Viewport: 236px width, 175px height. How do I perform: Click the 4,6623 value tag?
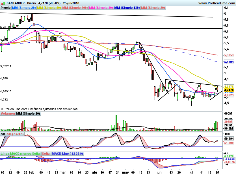point(229,95)
